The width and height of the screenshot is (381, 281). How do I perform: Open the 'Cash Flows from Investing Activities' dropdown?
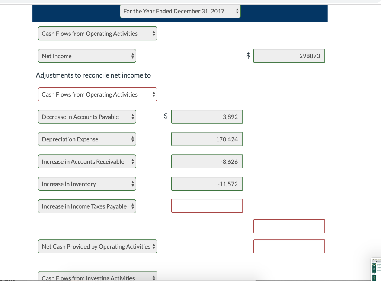[x=97, y=276]
